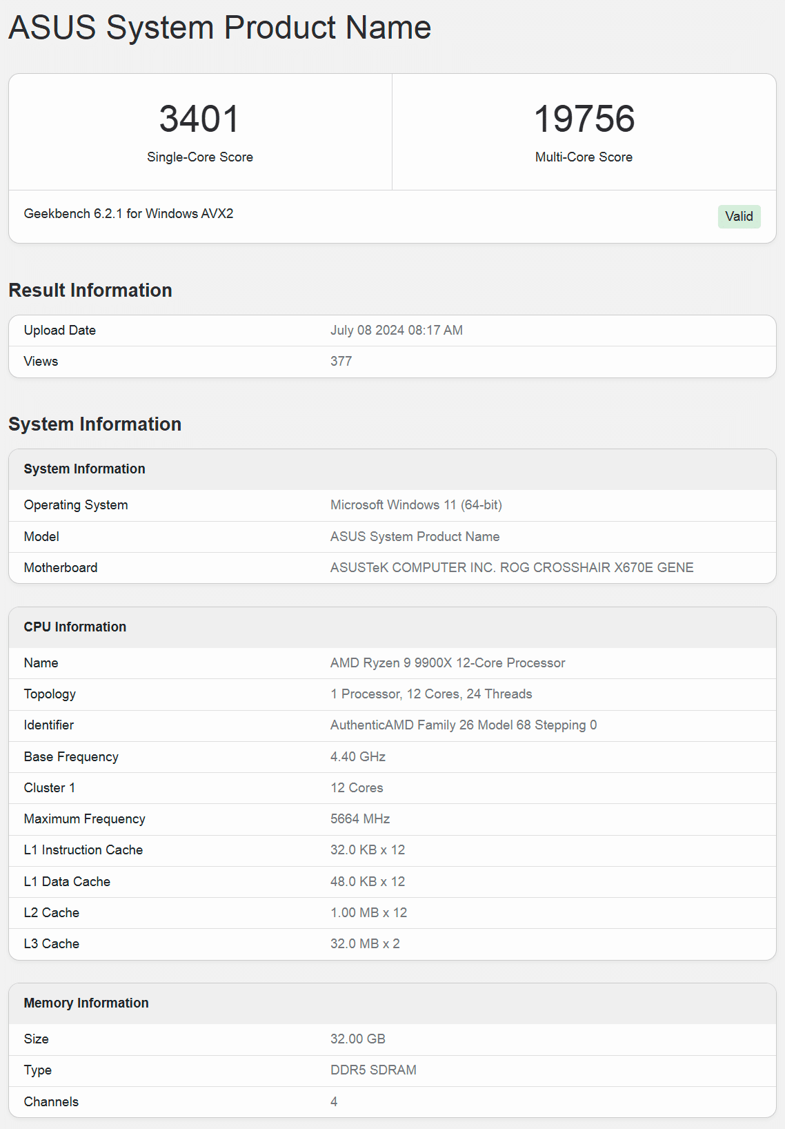Select the 3401 single-core score number
Screen dimensions: 785x1129
199,119
